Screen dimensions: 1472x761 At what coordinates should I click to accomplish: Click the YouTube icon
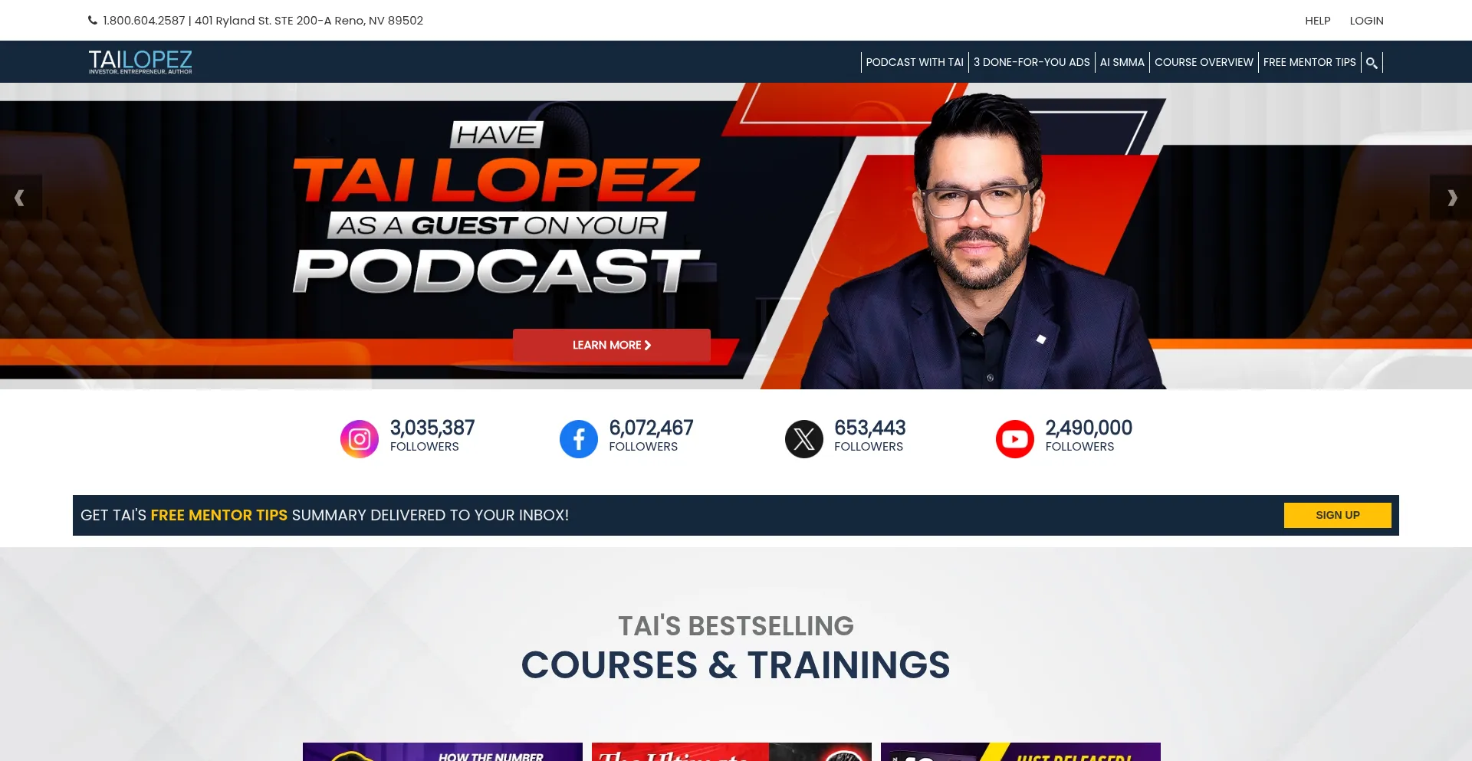1014,439
